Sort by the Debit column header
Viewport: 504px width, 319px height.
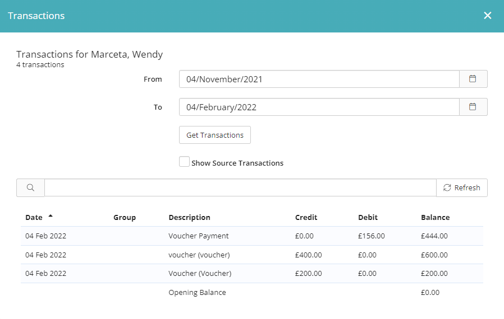pyautogui.click(x=368, y=218)
